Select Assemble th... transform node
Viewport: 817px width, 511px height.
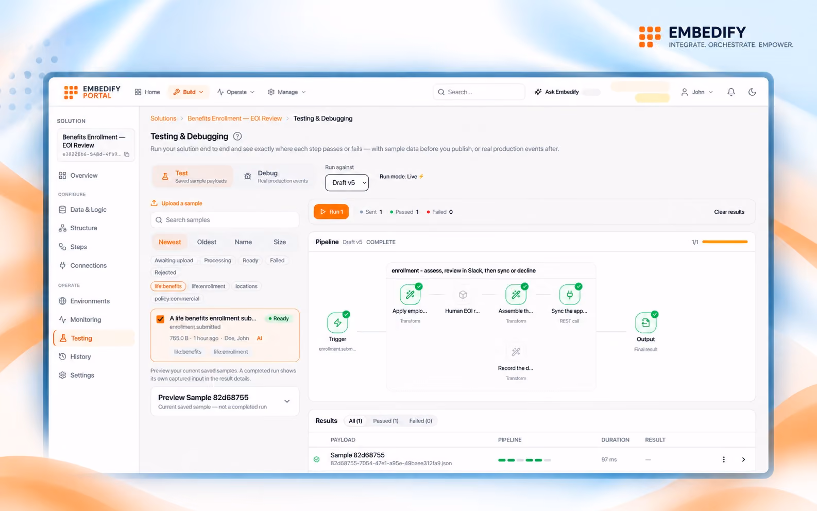[516, 295]
